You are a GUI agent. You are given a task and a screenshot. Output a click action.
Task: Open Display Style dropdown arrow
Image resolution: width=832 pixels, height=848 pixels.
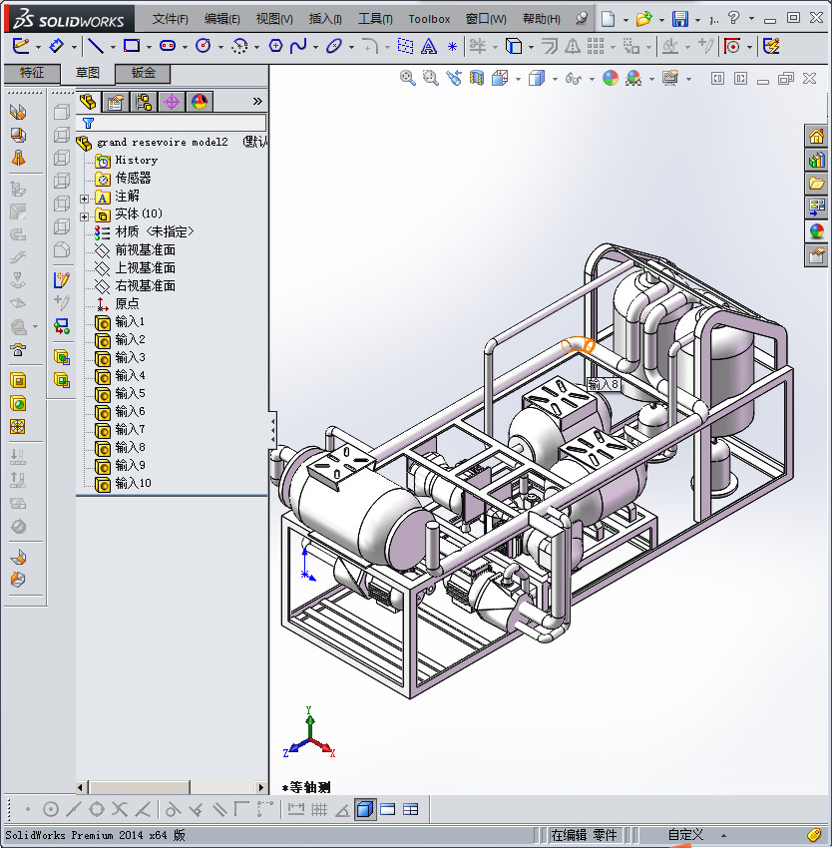(x=555, y=80)
